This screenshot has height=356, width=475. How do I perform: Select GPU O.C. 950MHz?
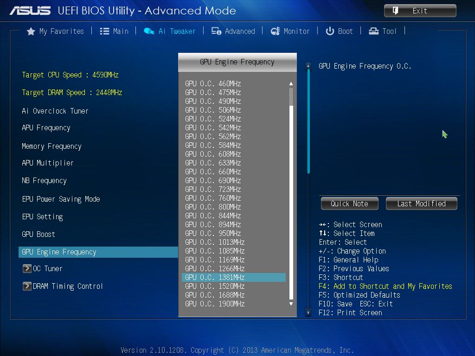[213, 233]
